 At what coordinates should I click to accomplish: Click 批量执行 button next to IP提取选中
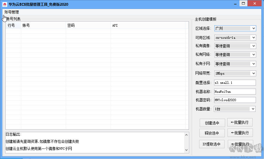click(240, 144)
